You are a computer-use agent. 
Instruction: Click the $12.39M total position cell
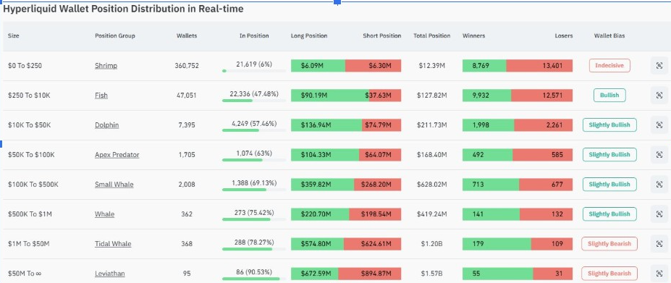(432, 66)
